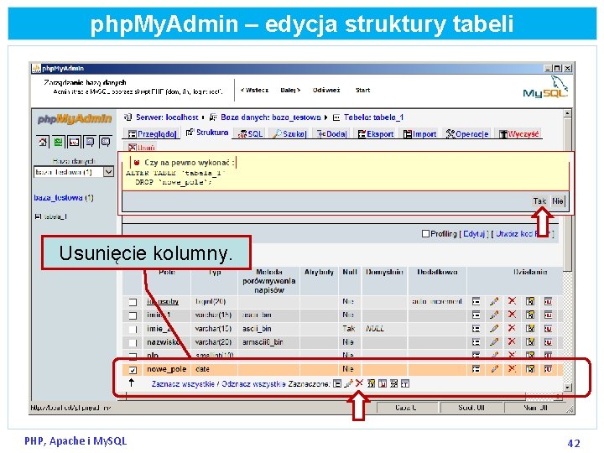
Task: Delete the nazwisko column with red X
Action: [512, 341]
